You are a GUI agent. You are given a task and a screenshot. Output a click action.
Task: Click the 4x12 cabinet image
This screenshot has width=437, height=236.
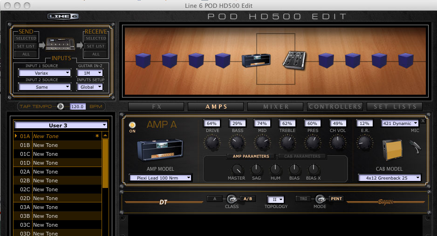point(392,150)
